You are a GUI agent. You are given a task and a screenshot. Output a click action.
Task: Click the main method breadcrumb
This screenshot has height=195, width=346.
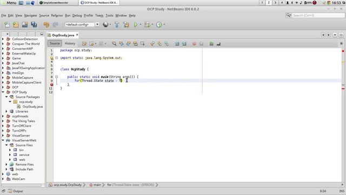pyautogui.click(x=97, y=185)
